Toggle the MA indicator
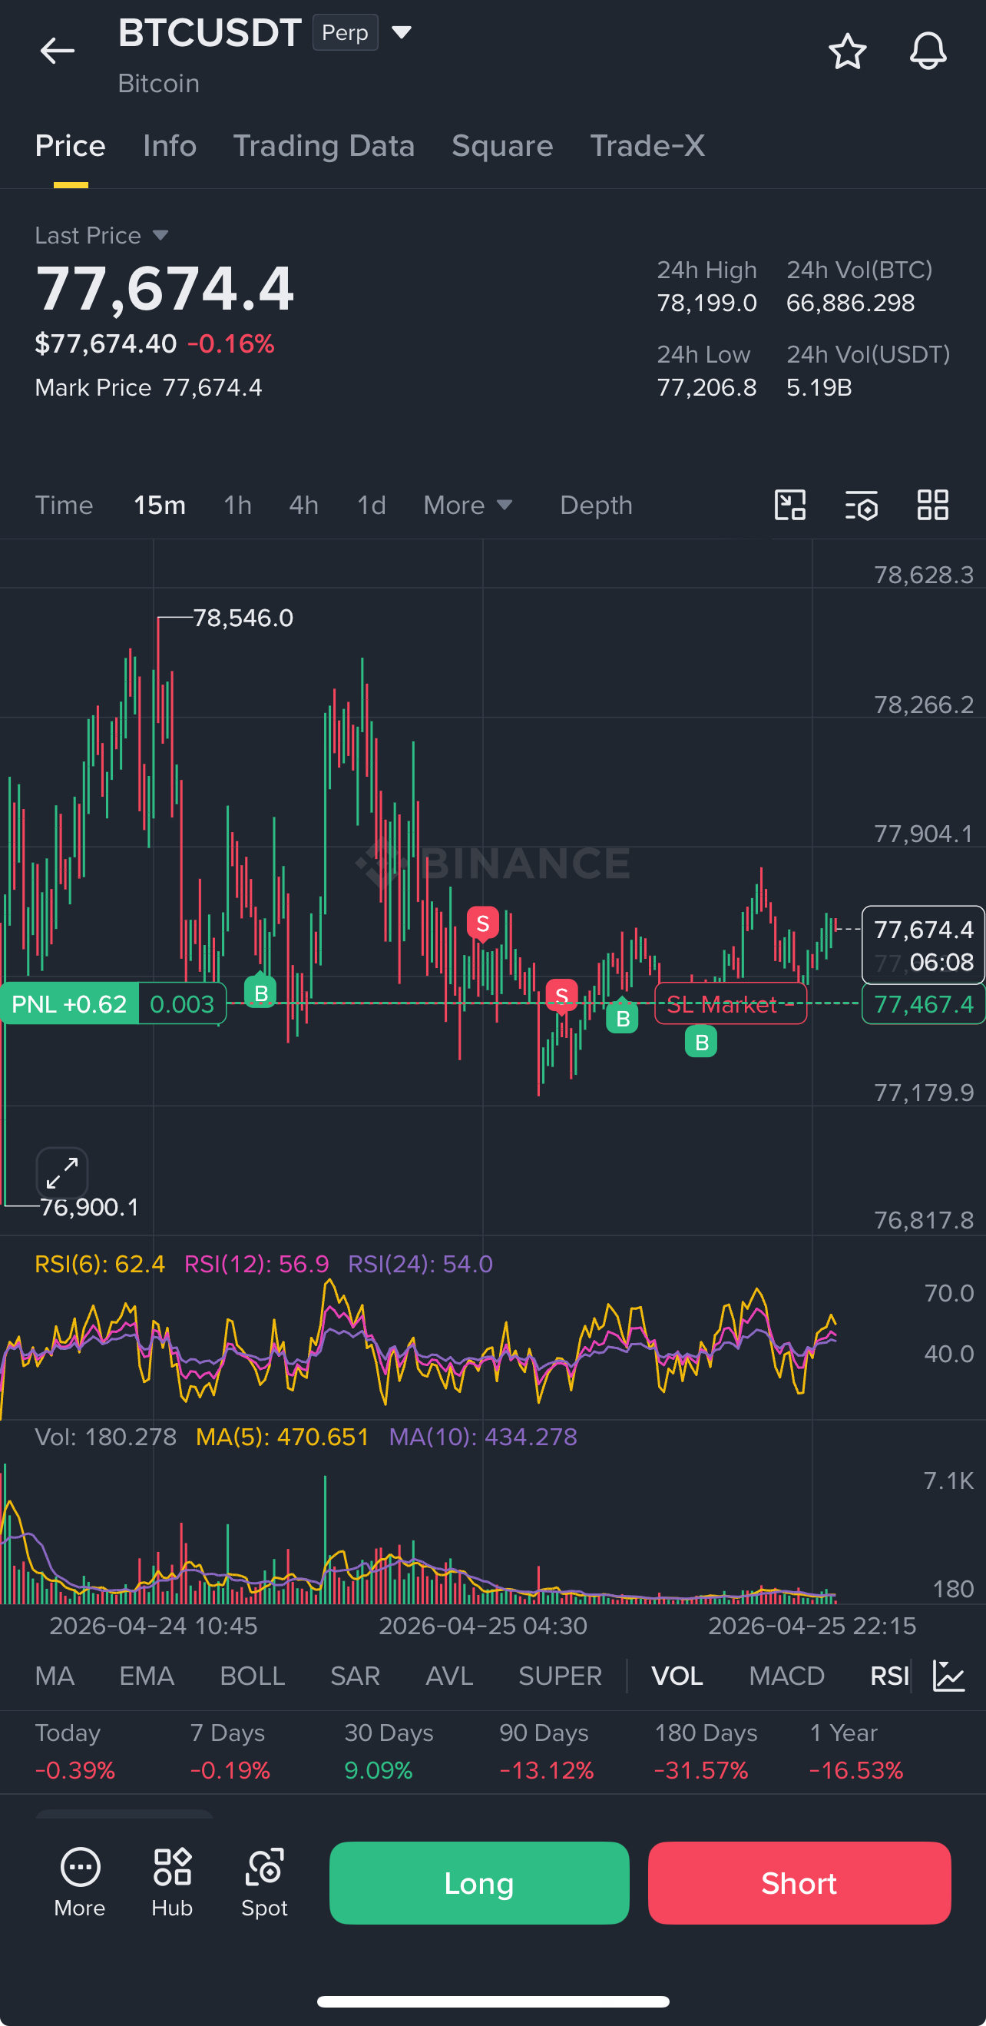The width and height of the screenshot is (986, 2026). 55,1676
